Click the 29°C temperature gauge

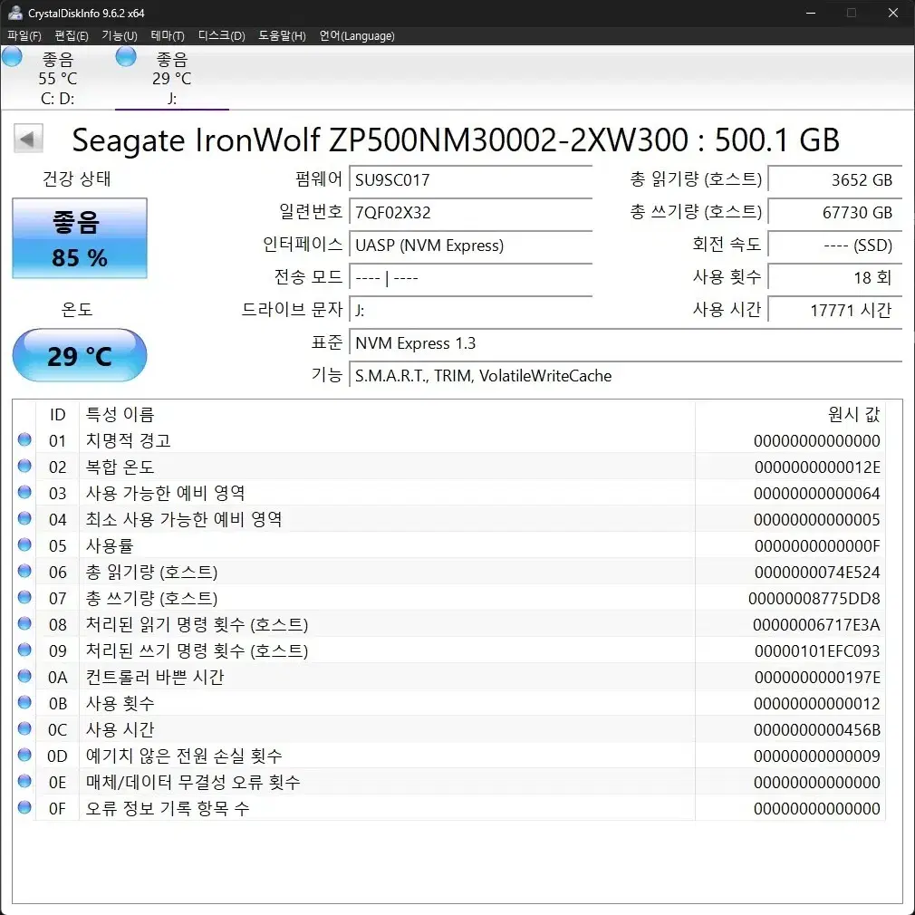[x=79, y=355]
